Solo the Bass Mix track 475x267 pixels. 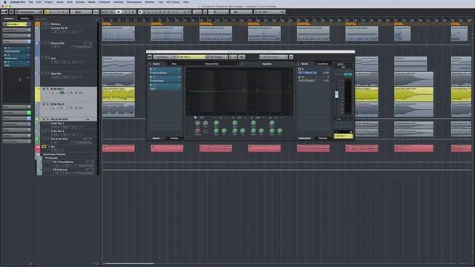tap(47, 73)
